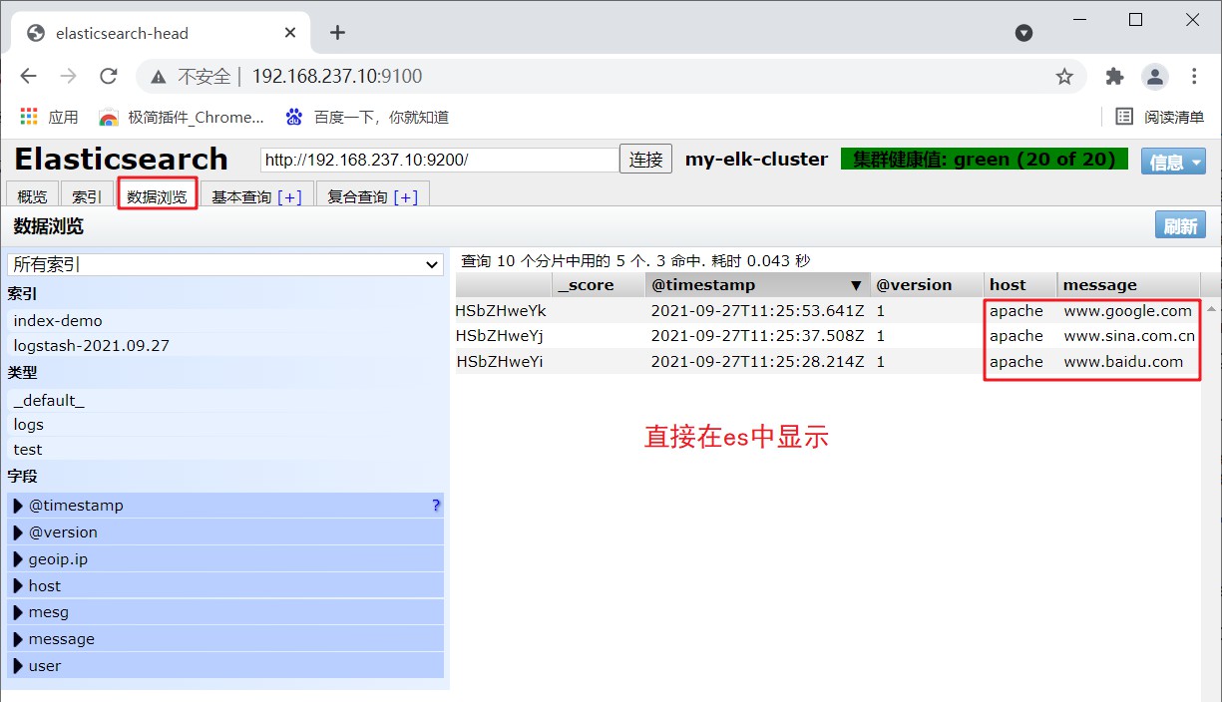Sort by the @timestamp column header
Viewport: 1222px width, 702px height.
(757, 285)
